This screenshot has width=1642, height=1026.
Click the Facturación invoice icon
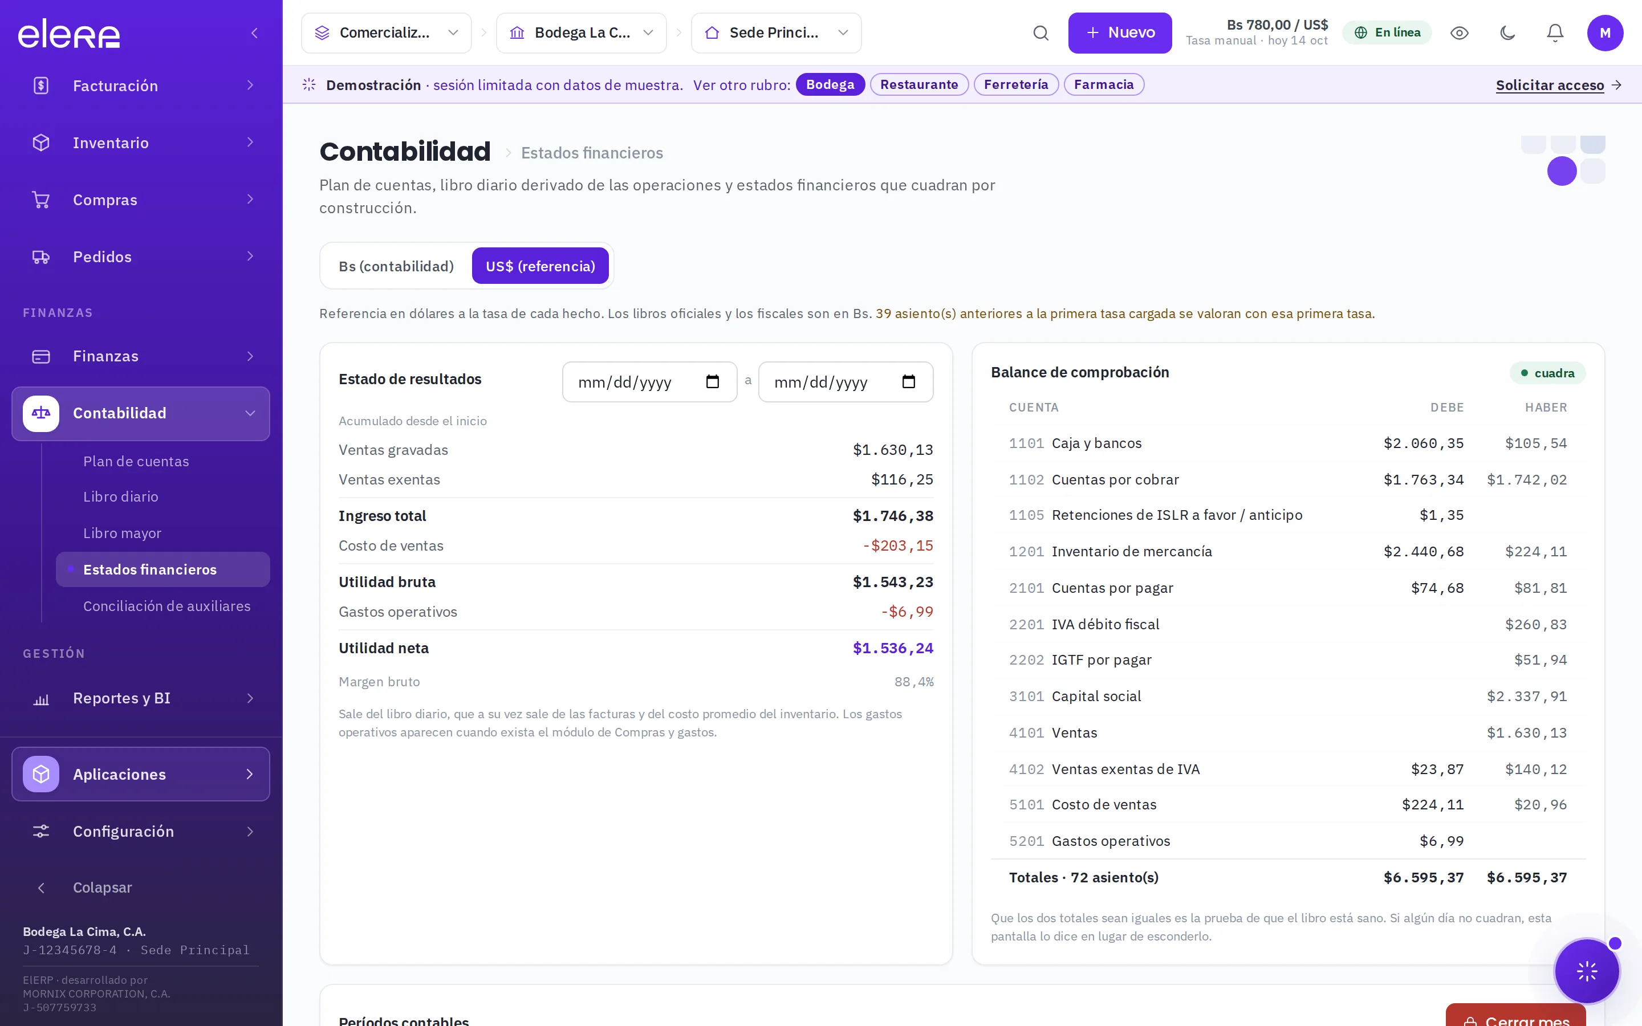(40, 85)
